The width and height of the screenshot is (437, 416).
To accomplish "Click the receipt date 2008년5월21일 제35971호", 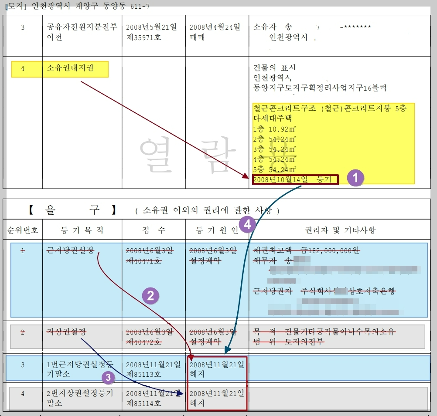I will tap(151, 32).
